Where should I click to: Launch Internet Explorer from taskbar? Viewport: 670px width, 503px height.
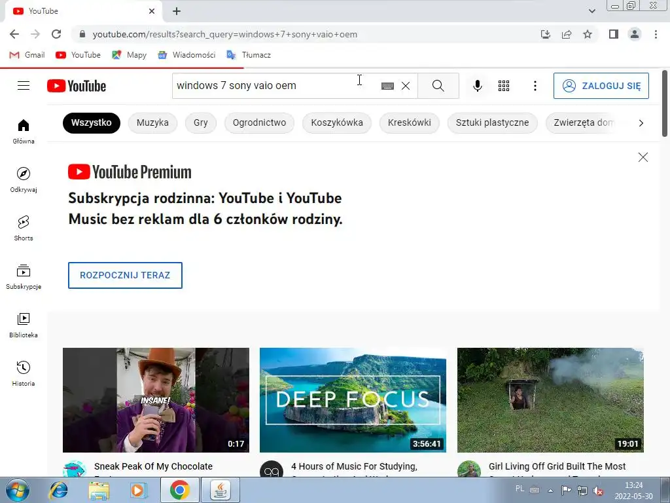(x=58, y=490)
